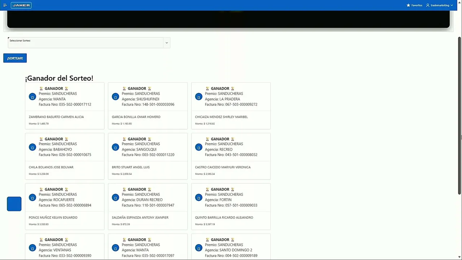Click Agencia: ROCAFUERTE text
This screenshot has width=462, height=260.
coord(57,200)
